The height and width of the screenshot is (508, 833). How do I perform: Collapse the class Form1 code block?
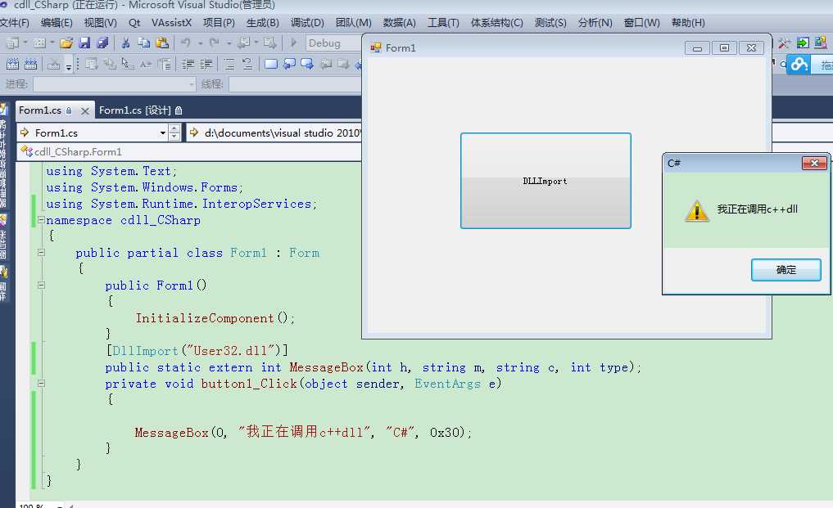[x=41, y=253]
